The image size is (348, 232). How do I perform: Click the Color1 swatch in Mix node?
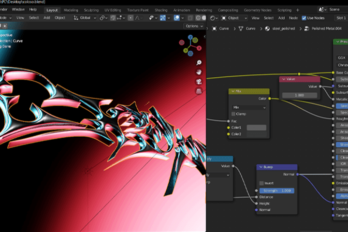[x=256, y=128]
